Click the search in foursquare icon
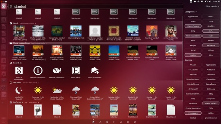 [x=38, y=70]
